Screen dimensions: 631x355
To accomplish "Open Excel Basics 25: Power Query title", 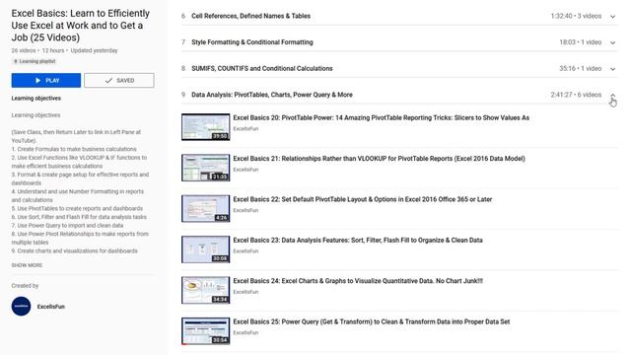I will [372, 321].
